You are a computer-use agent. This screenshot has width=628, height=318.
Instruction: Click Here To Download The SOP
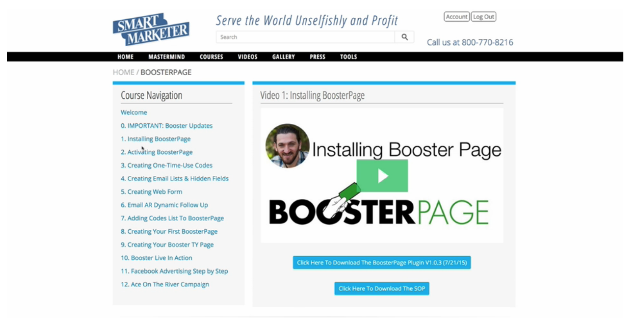382,288
